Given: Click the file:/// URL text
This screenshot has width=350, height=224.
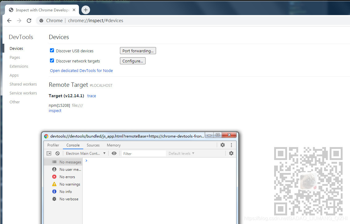Looking at the screenshot, I should pyautogui.click(x=77, y=106).
